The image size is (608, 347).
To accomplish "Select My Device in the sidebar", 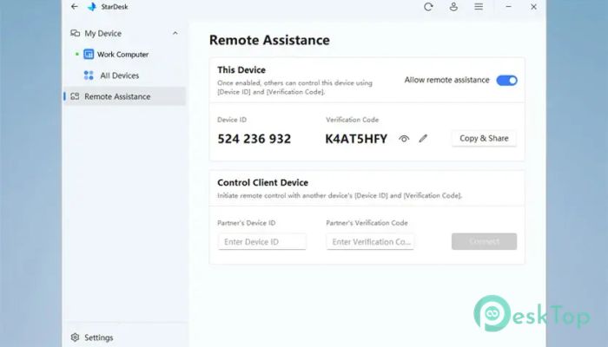I will (x=124, y=33).
